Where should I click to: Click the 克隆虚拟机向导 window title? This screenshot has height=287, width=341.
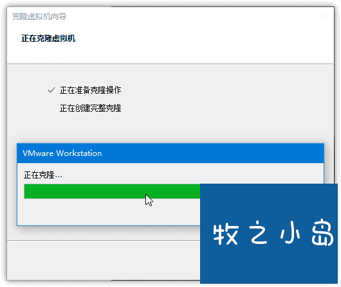(39, 17)
